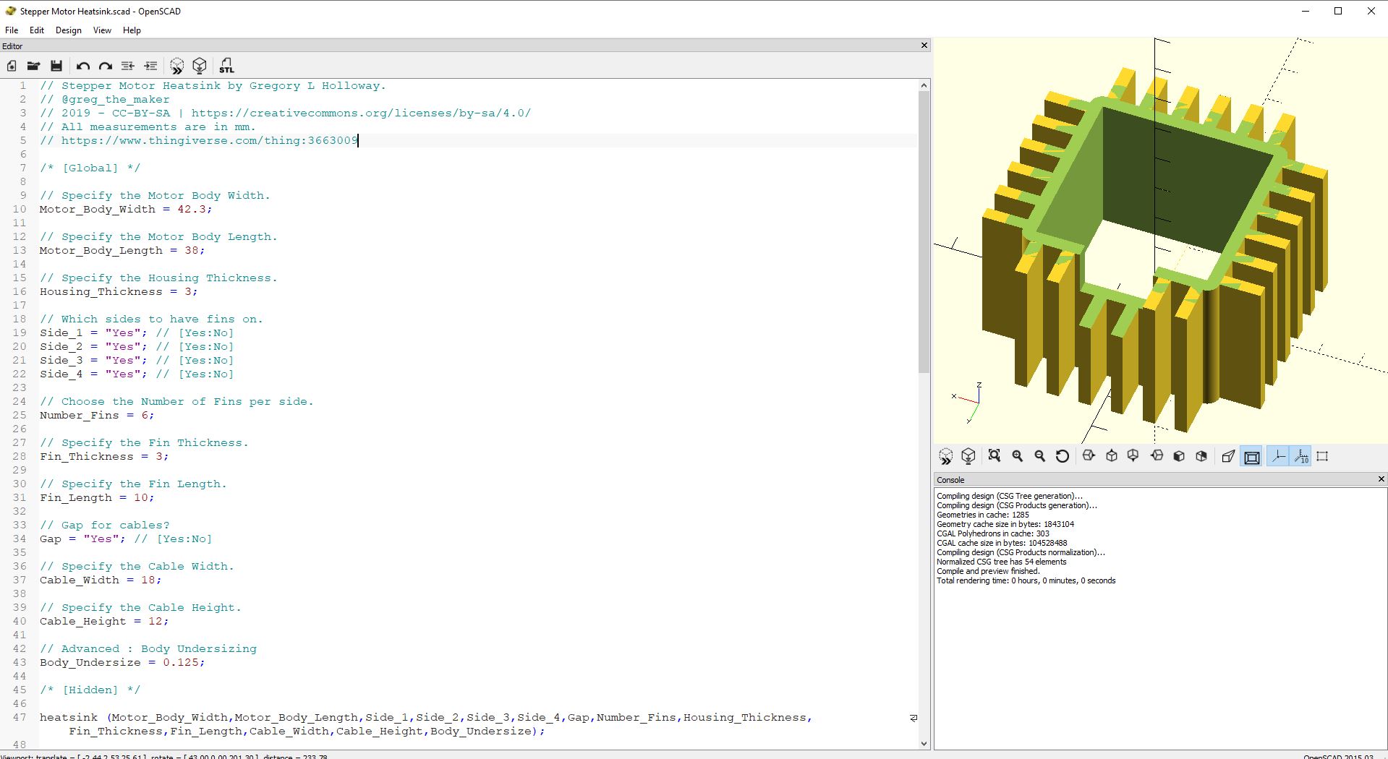Redo the last edit
Screen dimensions: 1388x759
106,66
